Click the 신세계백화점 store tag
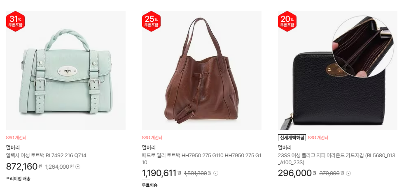404x195 pixels. [292, 138]
